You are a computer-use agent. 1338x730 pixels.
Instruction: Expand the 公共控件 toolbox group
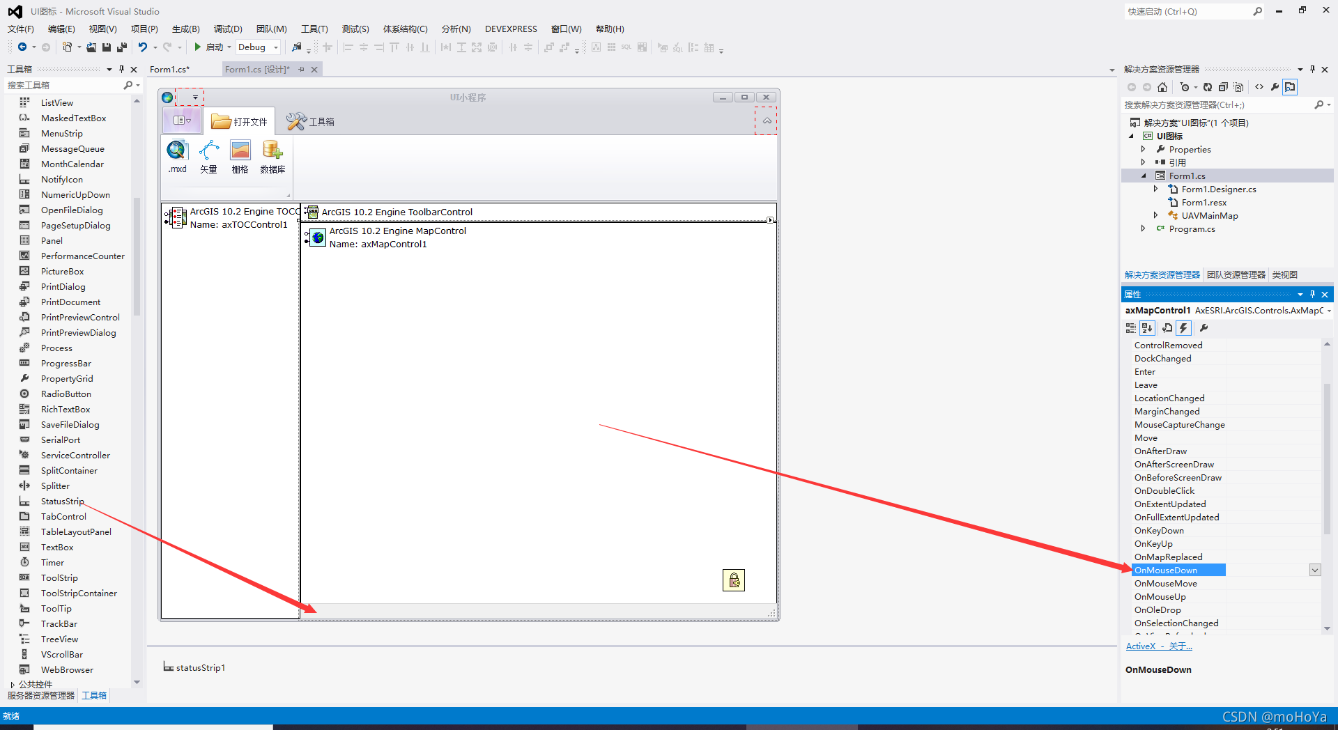pyautogui.click(x=13, y=685)
